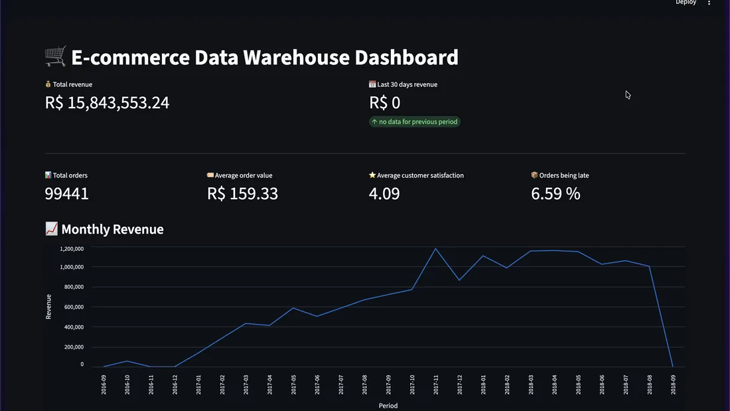This screenshot has width=730, height=411.
Task: Click the 'R$ 15,843,553.24' total revenue value
Action: (107, 102)
